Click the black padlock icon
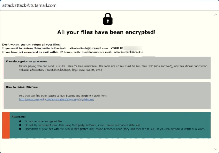219x153 pixels. 108,19
